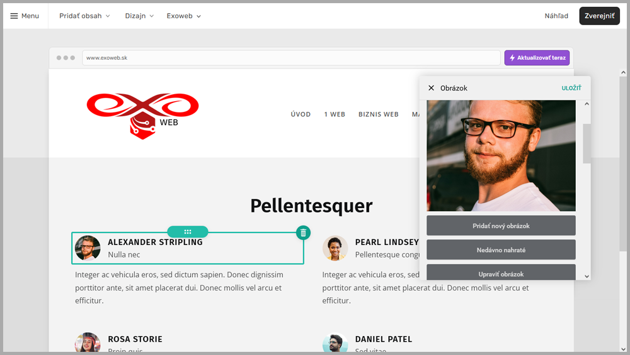Open the ÚVOD navigation item
The height and width of the screenshot is (355, 630).
301,114
